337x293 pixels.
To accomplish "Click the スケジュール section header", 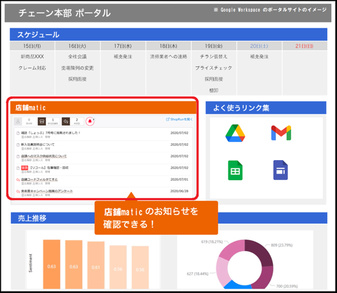I will click(168, 34).
